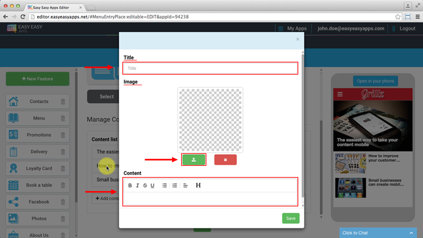Click the Easy Easy Apps logo

pos(25,28)
